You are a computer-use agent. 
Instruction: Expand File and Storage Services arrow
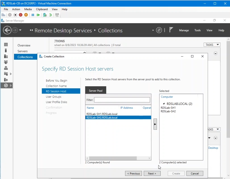[11, 74]
